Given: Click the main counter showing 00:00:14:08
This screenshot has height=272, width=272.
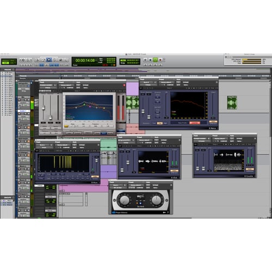Looking at the screenshot, I should click(85, 60).
